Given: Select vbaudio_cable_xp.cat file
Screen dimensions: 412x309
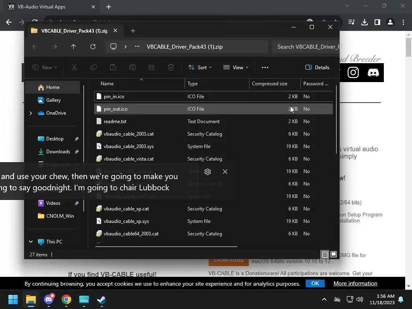Looking at the screenshot, I should click(x=213, y=209).
